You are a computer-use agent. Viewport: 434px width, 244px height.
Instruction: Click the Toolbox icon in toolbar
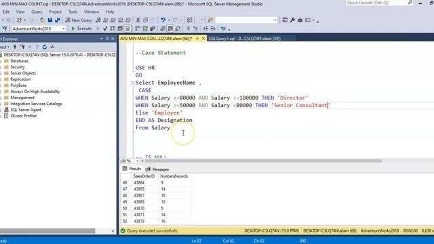click(300, 20)
